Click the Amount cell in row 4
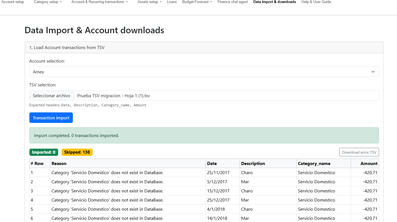 [365, 200]
